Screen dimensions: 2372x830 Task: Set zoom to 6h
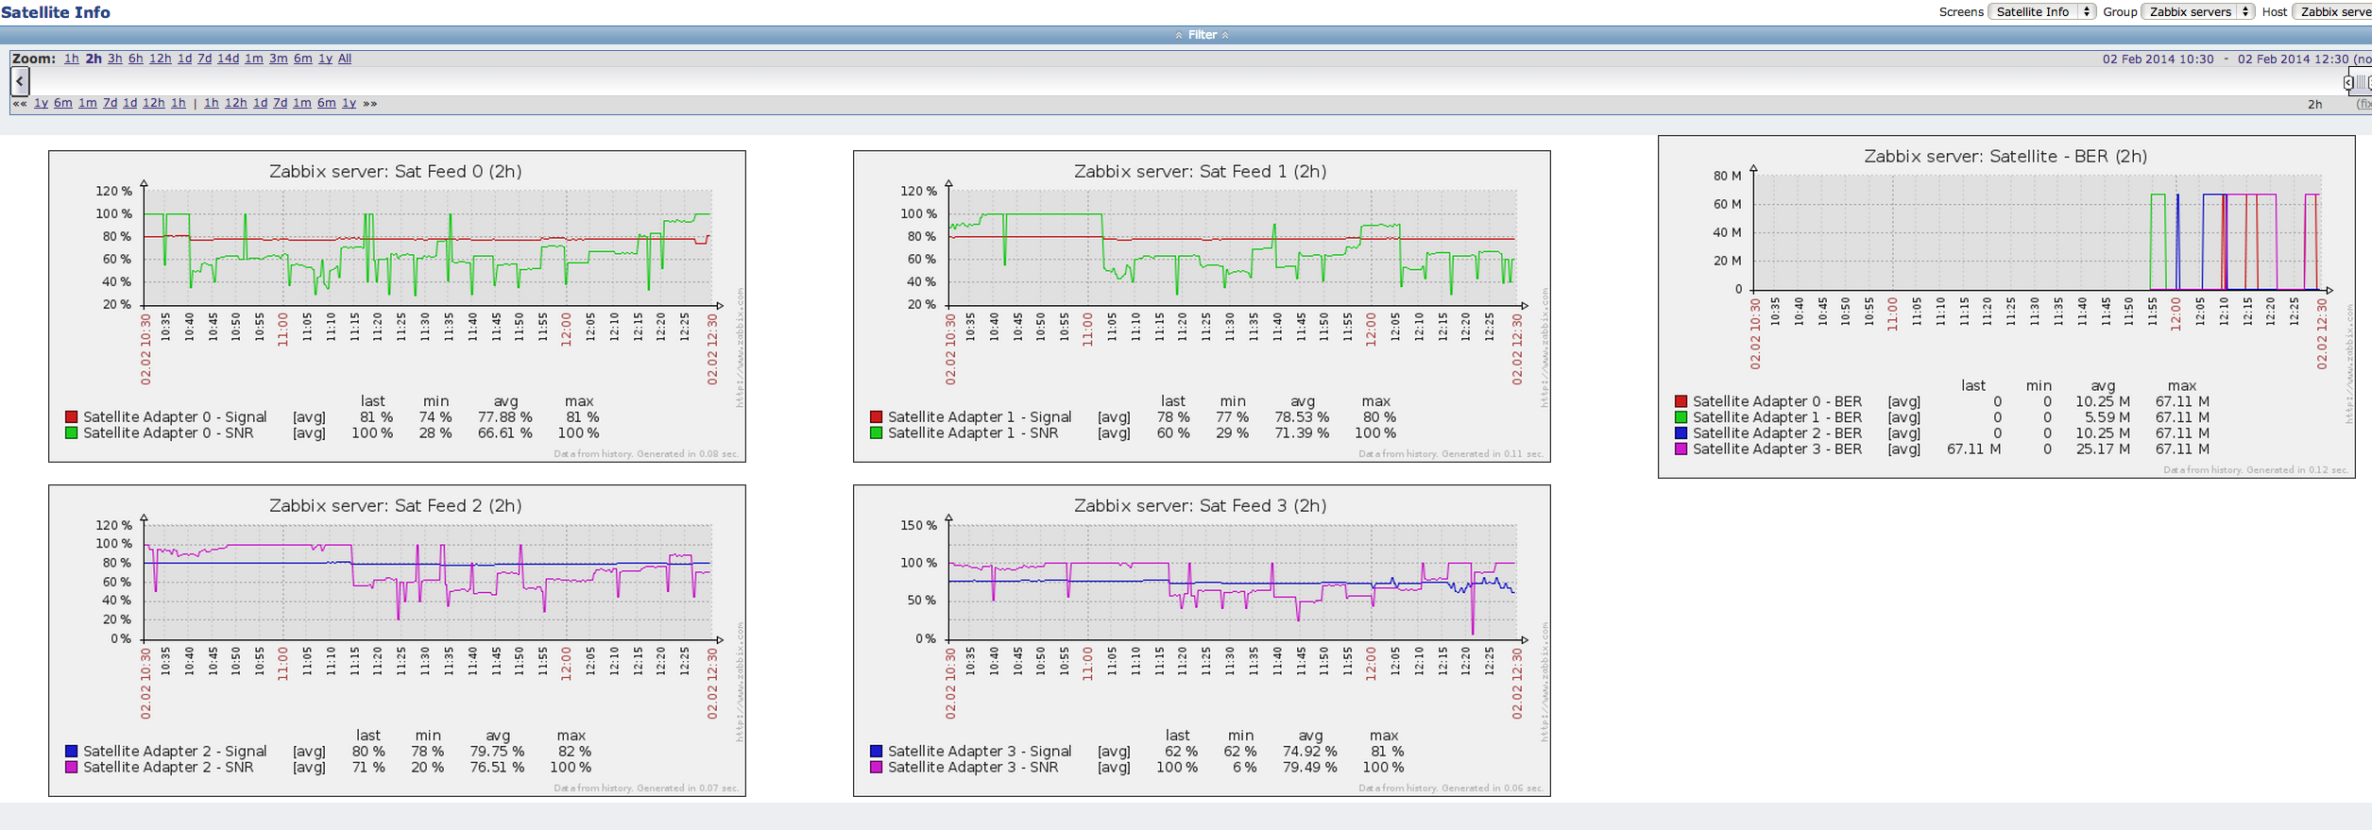point(136,59)
